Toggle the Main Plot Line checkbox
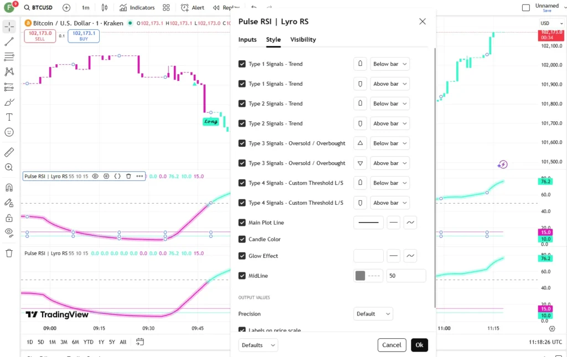The image size is (567, 357). 243,223
